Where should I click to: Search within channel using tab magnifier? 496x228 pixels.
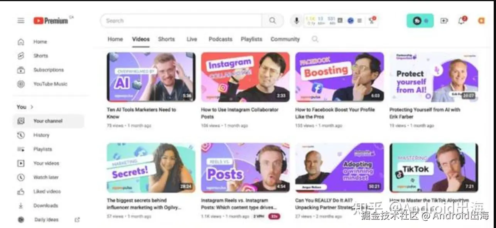(315, 39)
